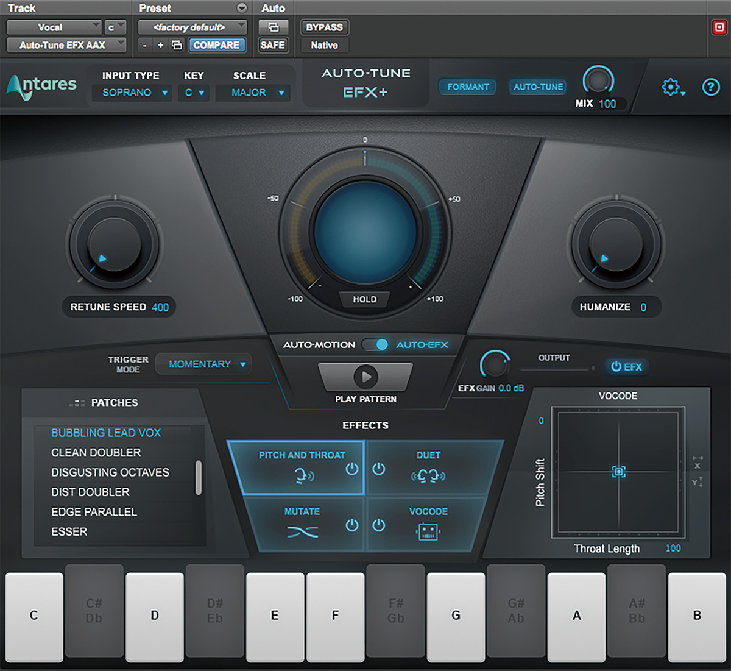Viewport: 731px width, 671px height.
Task: Click the G piano key
Action: tap(456, 617)
